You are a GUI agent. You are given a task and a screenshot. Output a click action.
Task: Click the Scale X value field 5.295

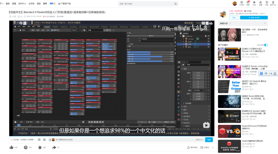pos(198,94)
